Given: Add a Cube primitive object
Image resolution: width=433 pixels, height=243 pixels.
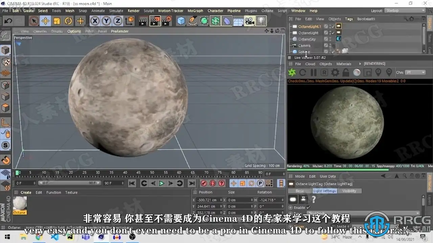Looking at the screenshot, I should click(x=181, y=21).
